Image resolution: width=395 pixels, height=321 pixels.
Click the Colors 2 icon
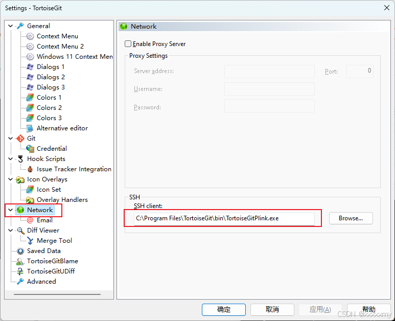(30, 107)
